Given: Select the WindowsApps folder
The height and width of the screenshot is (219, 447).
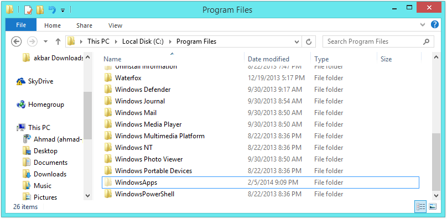Looking at the screenshot, I should (260, 182).
